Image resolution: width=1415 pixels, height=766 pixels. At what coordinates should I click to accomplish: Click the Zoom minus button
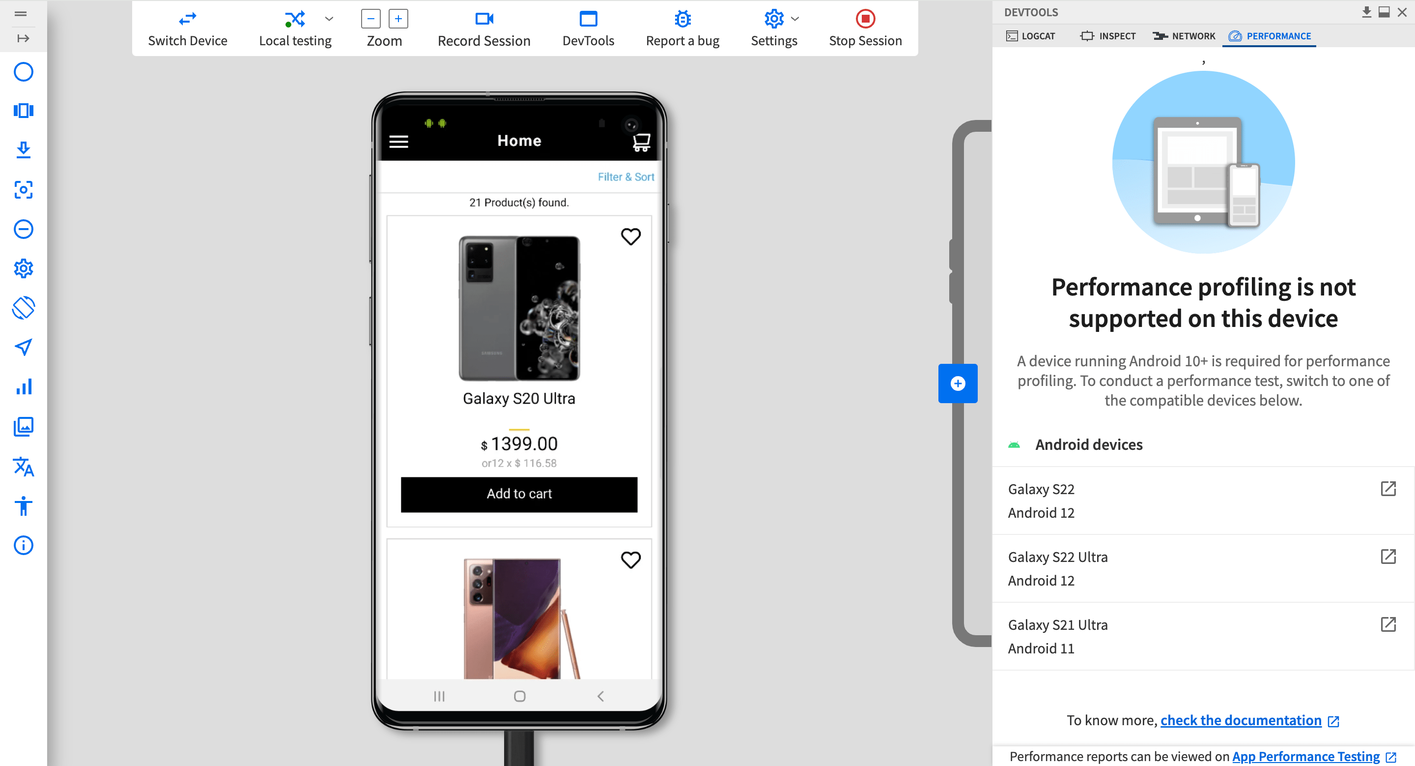coord(370,19)
